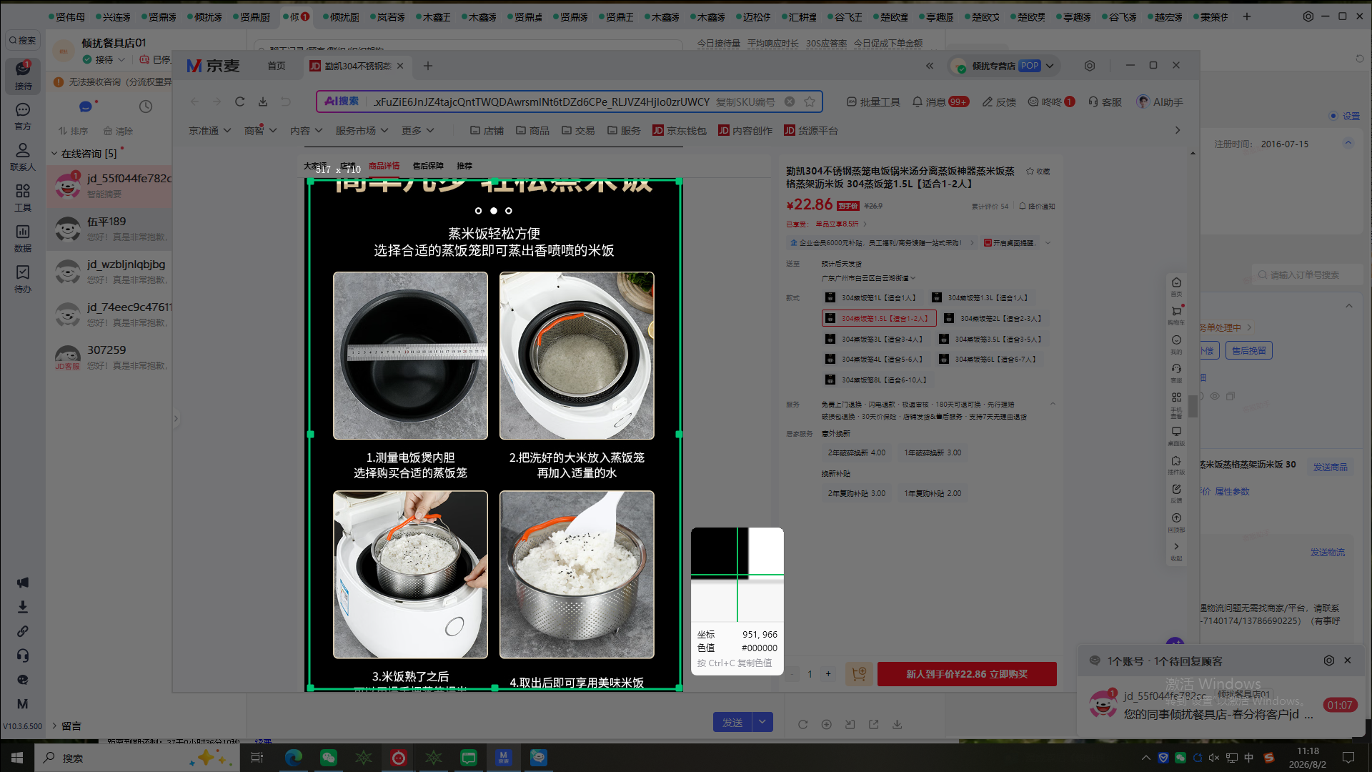The height and width of the screenshot is (772, 1372).
Task: Open the 京东钱包 shortcut in bookmarks bar
Action: pos(680,131)
